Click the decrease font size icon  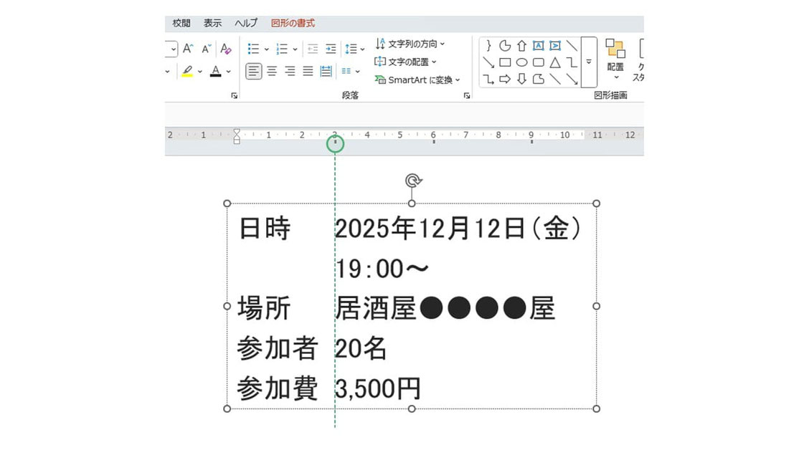[x=206, y=49]
